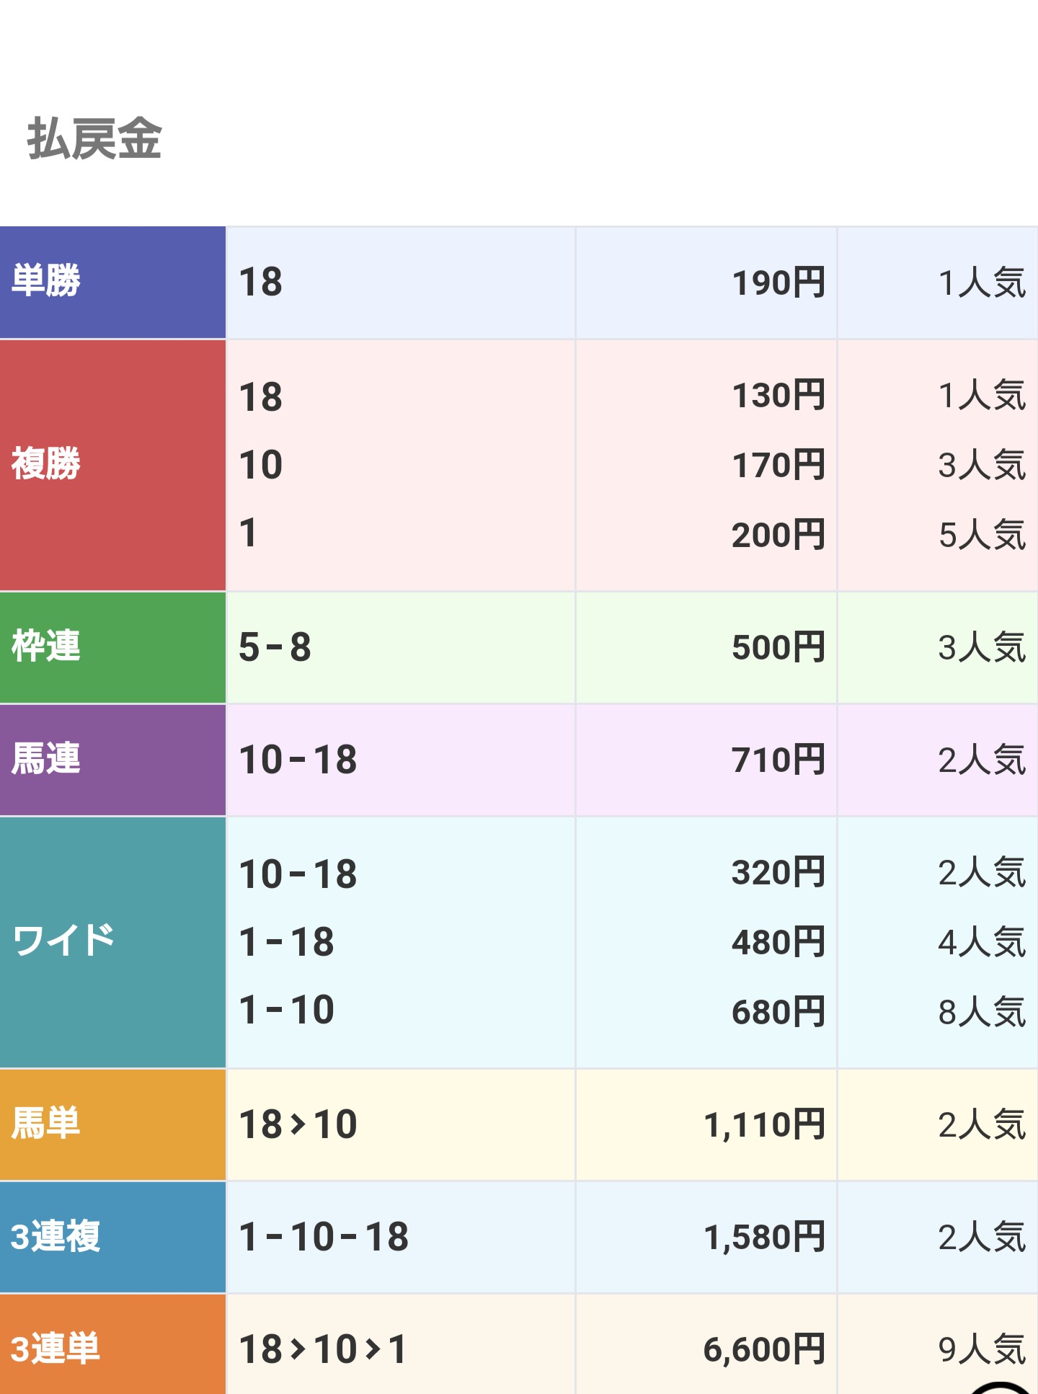
Task: Click the 払戻金 heading
Action: click(94, 138)
